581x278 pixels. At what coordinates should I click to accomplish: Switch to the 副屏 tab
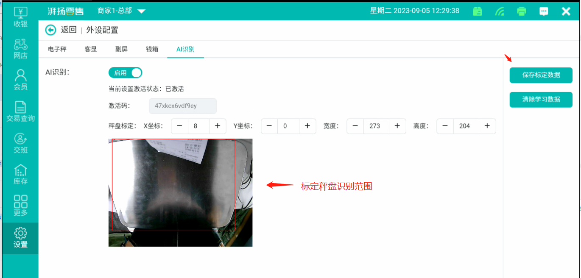tap(121, 49)
